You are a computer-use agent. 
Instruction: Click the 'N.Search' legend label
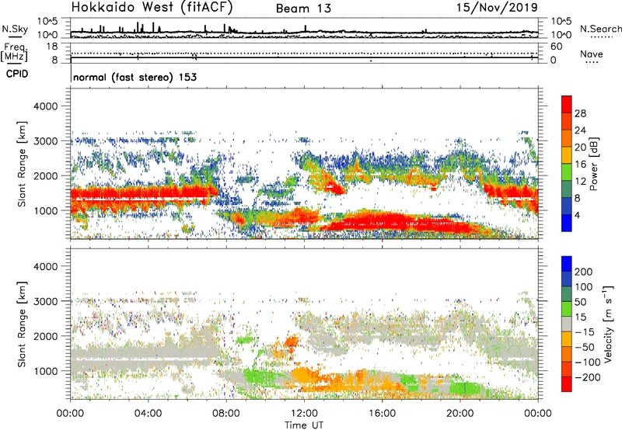600,29
